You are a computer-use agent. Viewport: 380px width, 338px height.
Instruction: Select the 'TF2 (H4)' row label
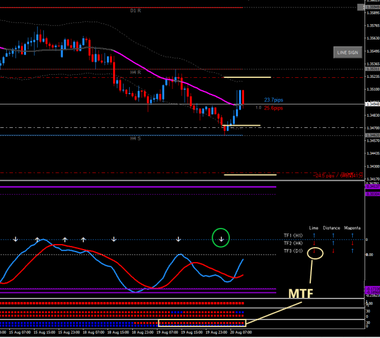293,243
